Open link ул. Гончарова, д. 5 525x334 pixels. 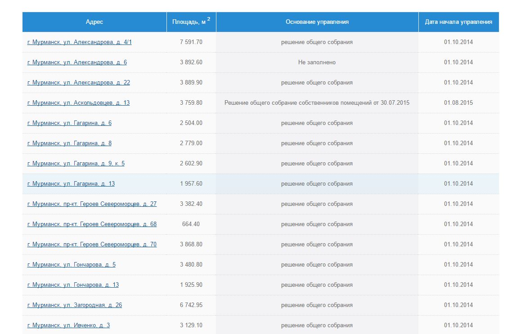coord(72,265)
